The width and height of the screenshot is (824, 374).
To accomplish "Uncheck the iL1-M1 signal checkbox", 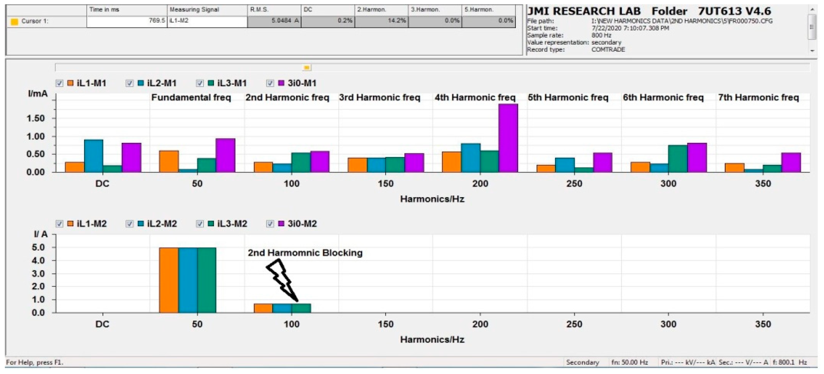I will click(x=59, y=83).
